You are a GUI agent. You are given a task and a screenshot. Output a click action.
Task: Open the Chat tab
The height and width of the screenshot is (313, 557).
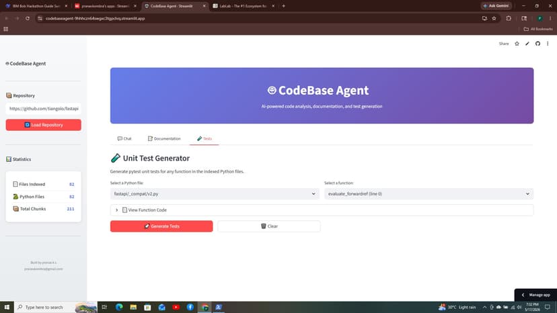(x=124, y=138)
